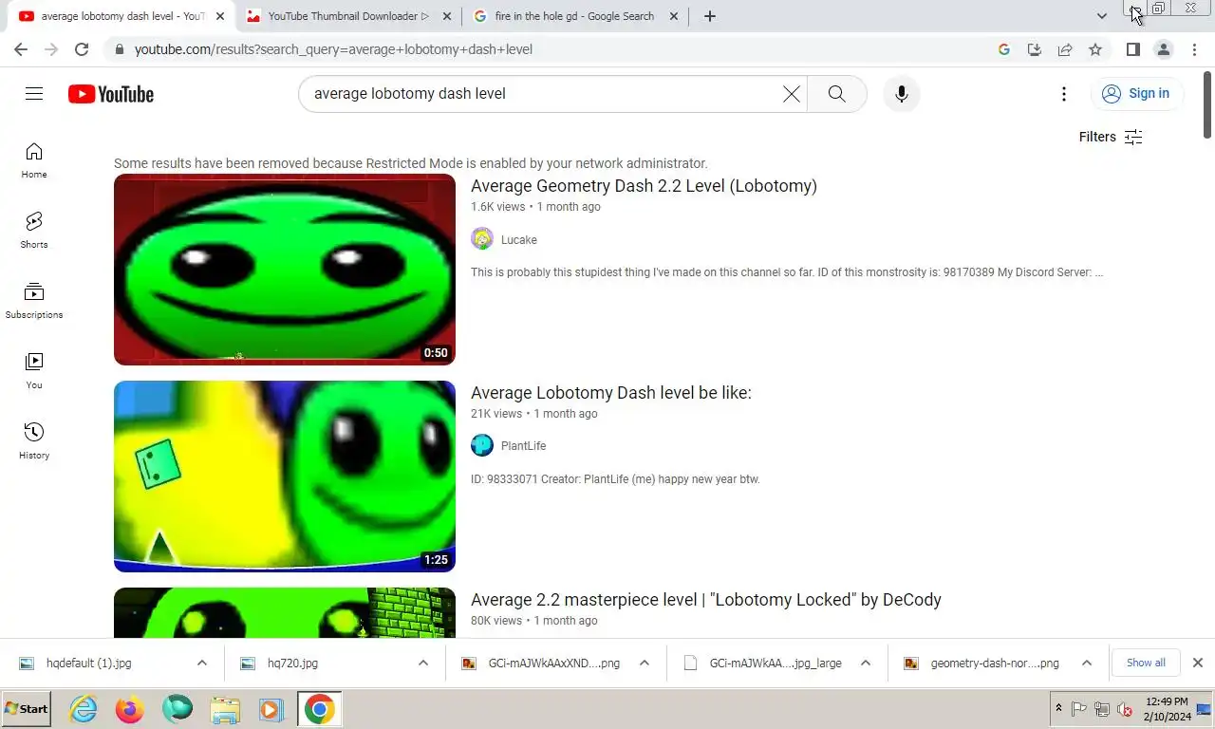Close the YouTube Thumbnail Downloader tab

pyautogui.click(x=447, y=16)
